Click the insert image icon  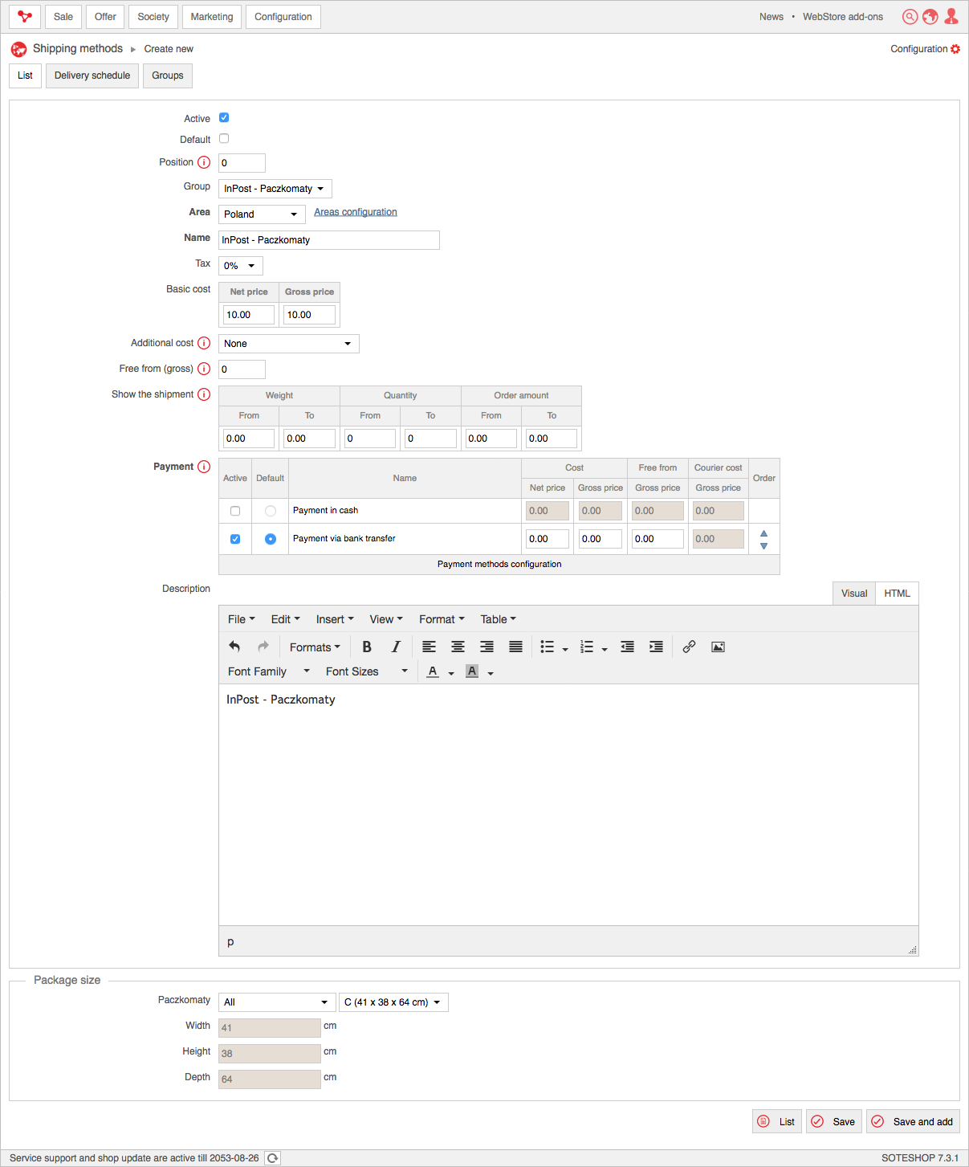719,647
